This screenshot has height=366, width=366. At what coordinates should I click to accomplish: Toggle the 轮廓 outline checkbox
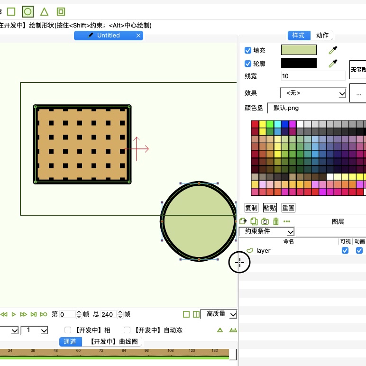click(x=247, y=64)
